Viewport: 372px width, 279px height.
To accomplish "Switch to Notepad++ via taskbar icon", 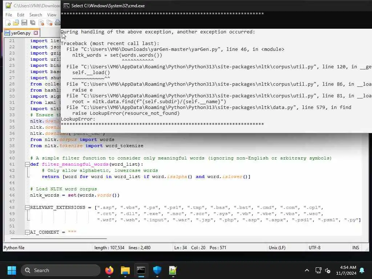I will click(173, 270).
